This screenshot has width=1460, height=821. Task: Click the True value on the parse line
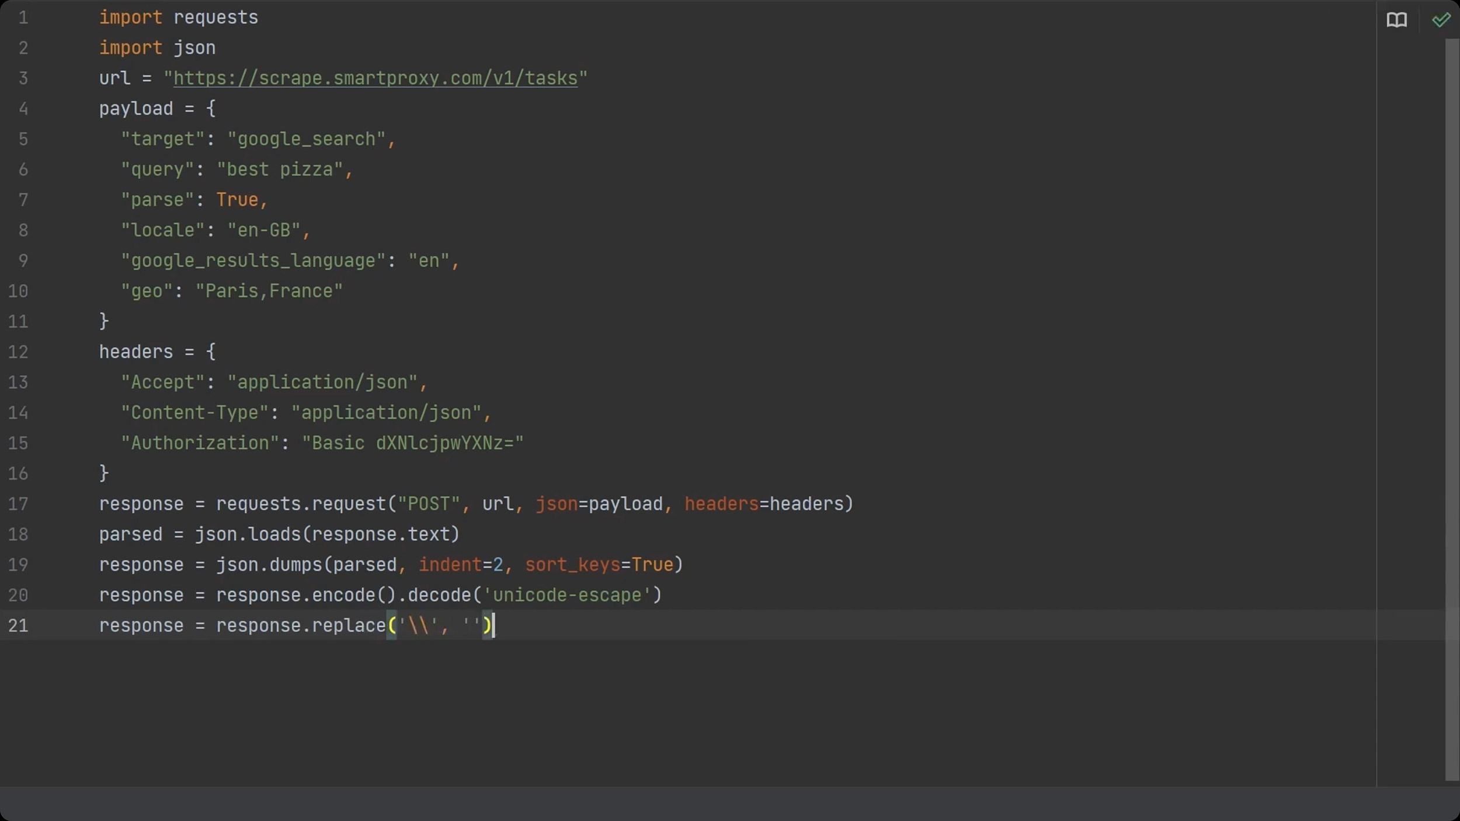(237, 200)
